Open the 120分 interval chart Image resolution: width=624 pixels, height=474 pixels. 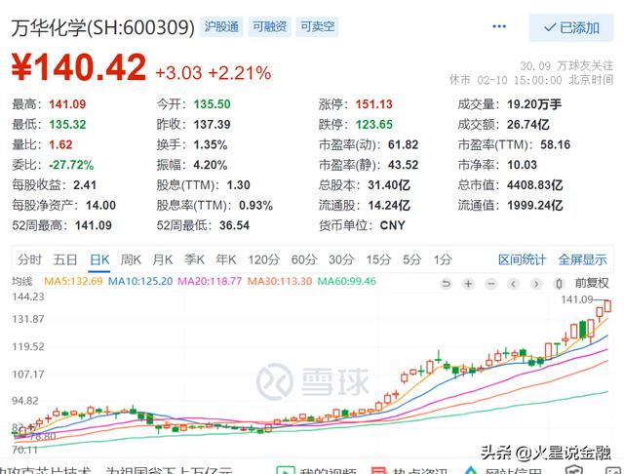[264, 259]
